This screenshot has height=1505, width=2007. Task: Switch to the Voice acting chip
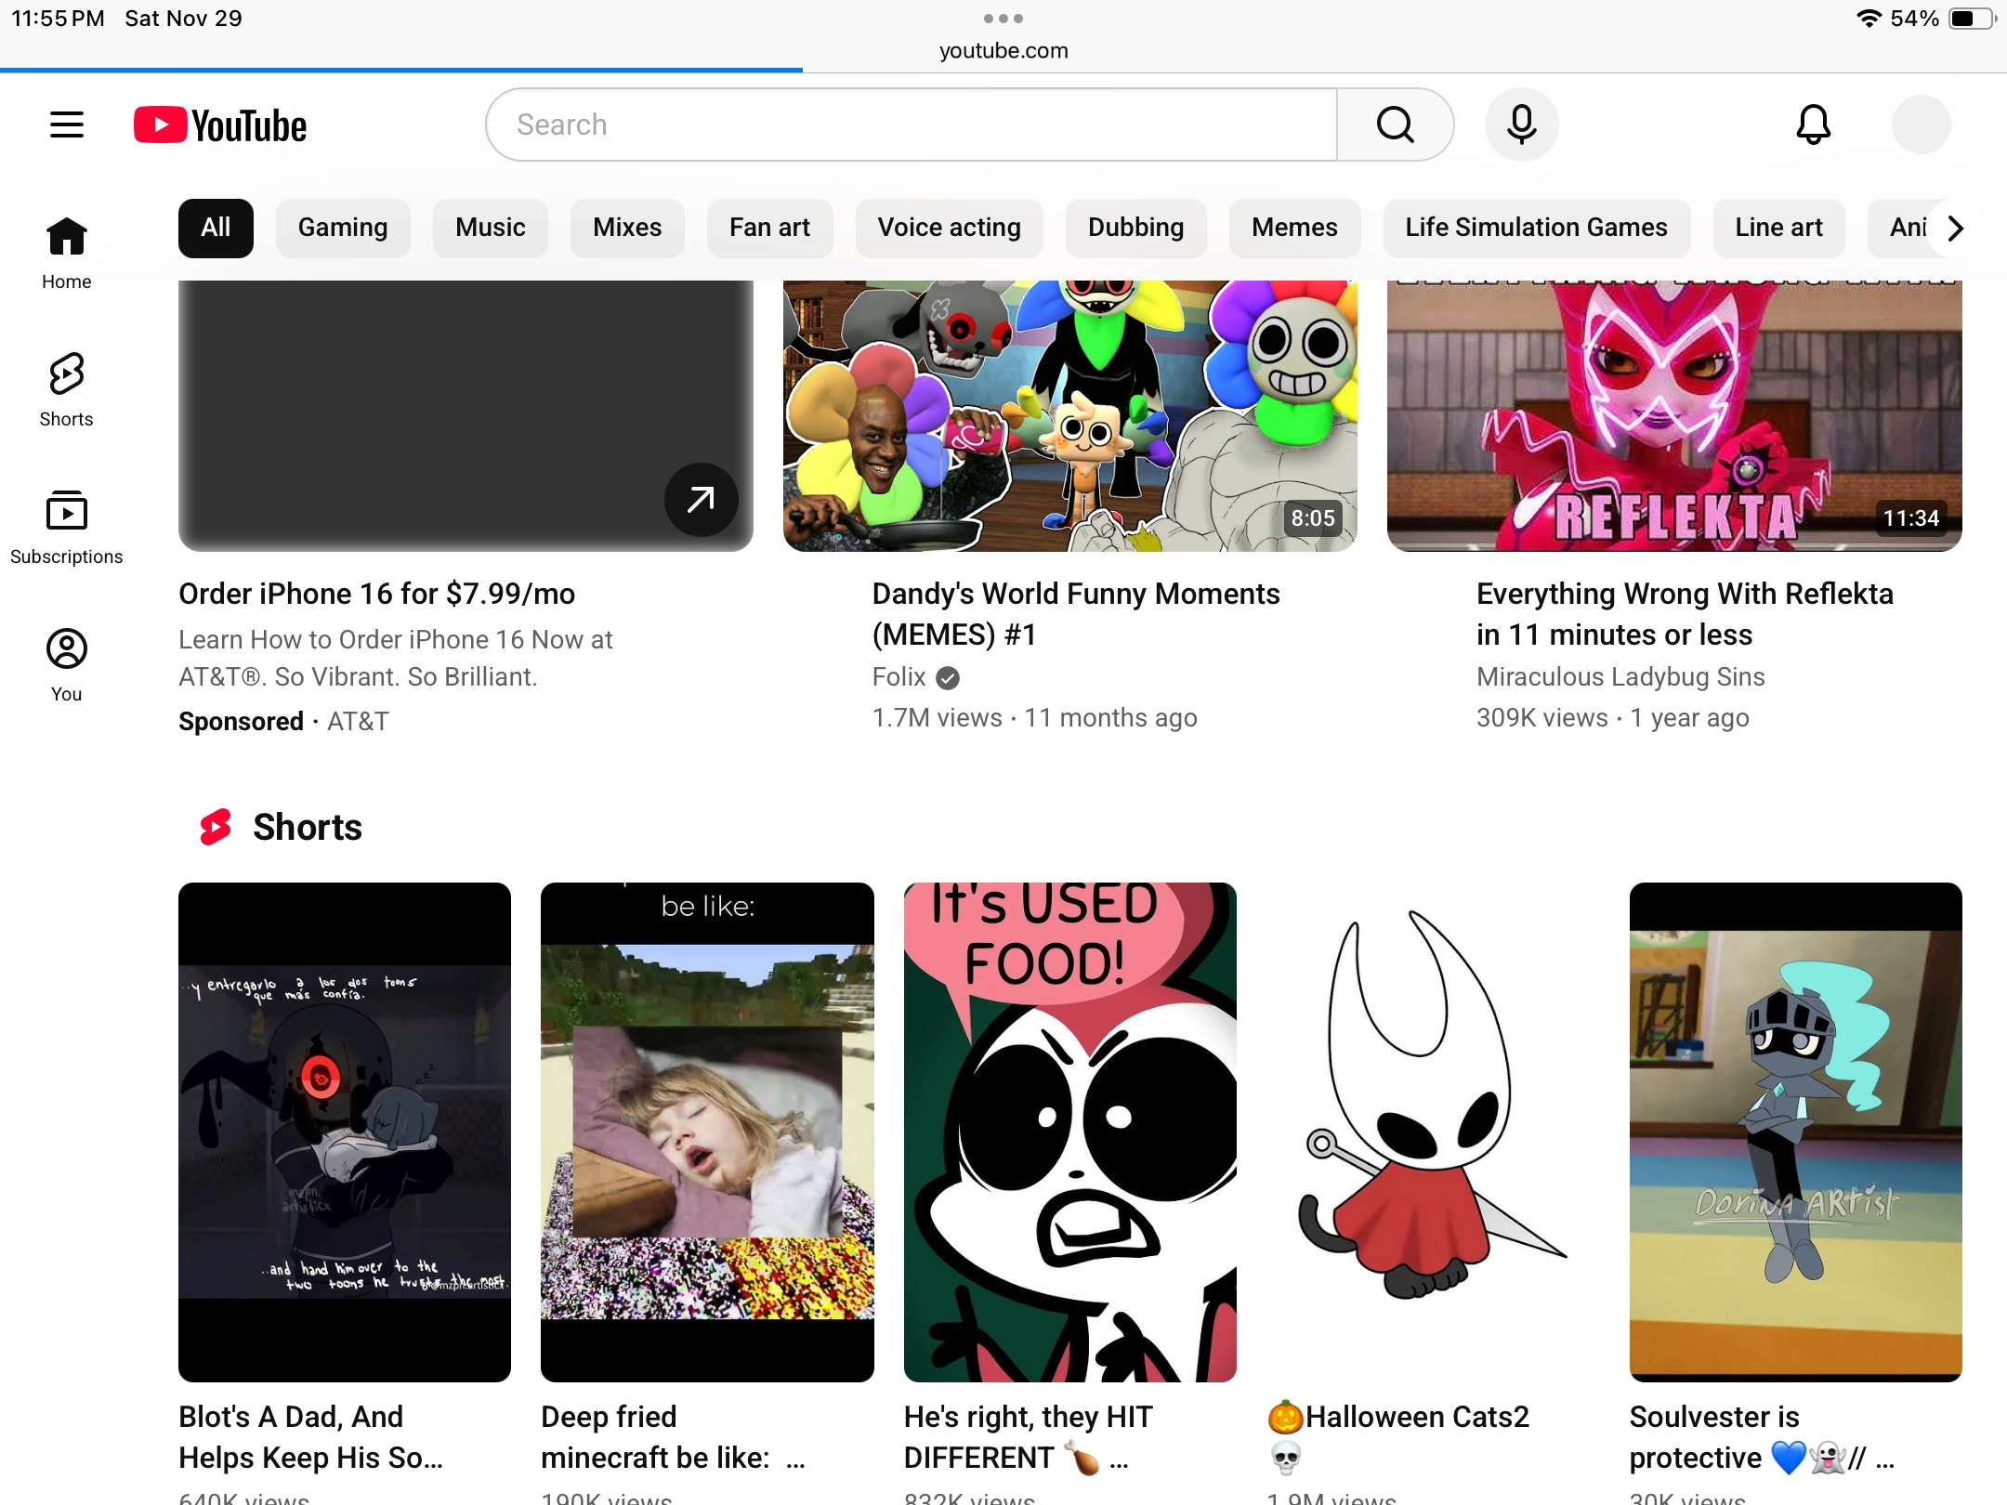pyautogui.click(x=949, y=228)
